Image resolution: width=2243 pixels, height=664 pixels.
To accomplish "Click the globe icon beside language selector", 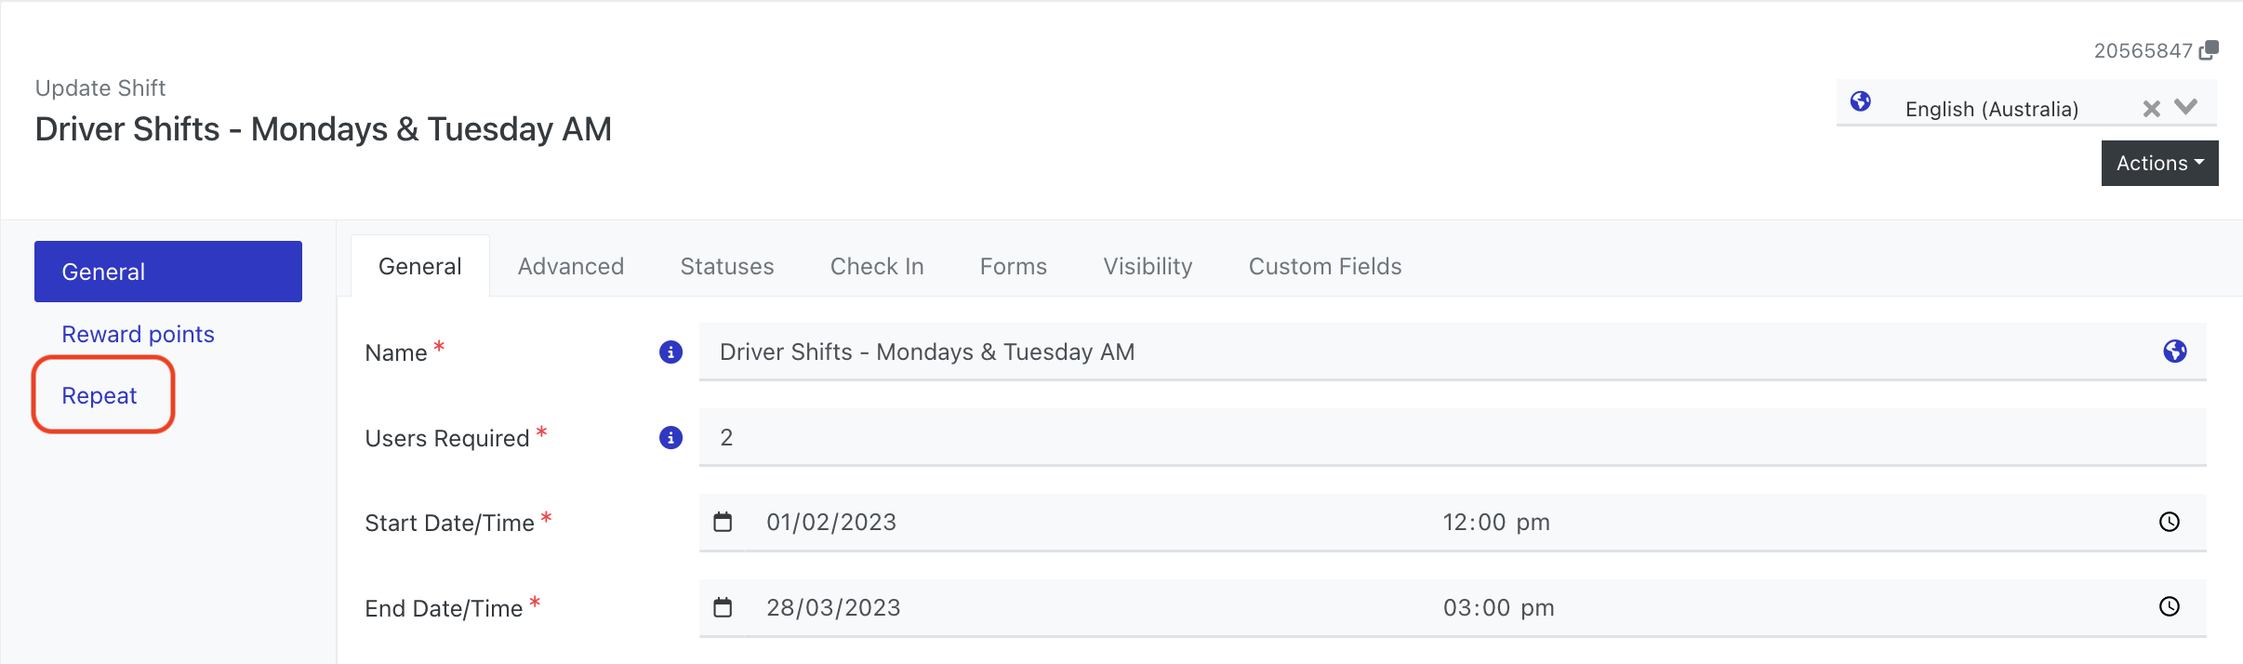I will [x=1861, y=101].
